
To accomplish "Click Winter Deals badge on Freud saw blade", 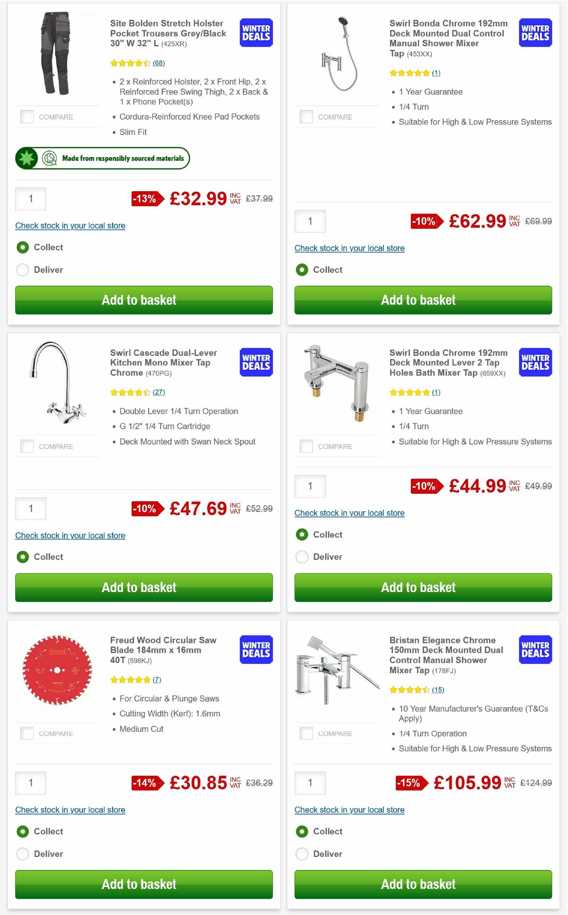I will [x=256, y=650].
